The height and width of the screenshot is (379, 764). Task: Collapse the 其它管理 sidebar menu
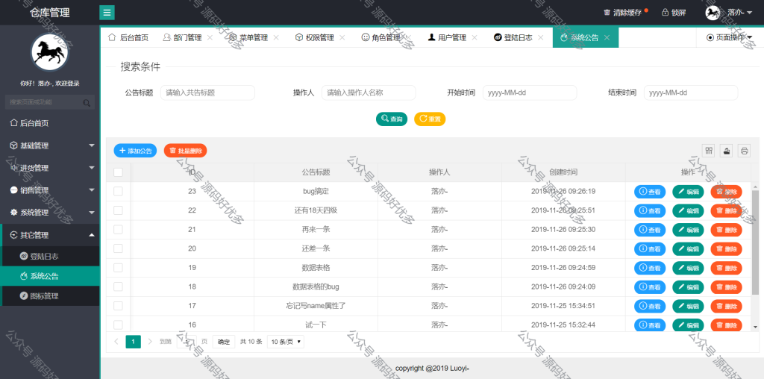[x=50, y=235]
